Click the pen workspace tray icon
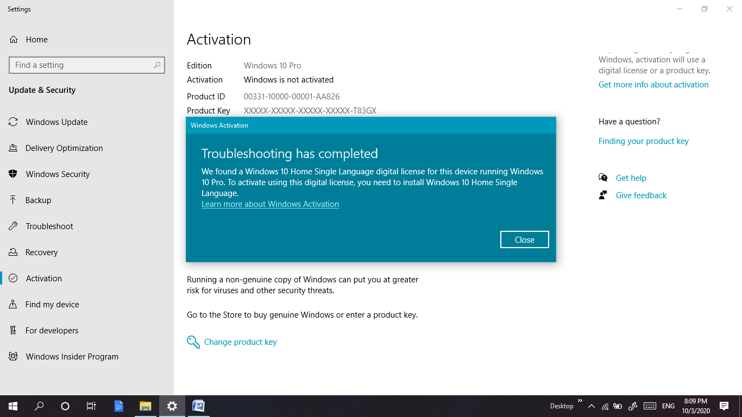The image size is (742, 417). click(632, 406)
